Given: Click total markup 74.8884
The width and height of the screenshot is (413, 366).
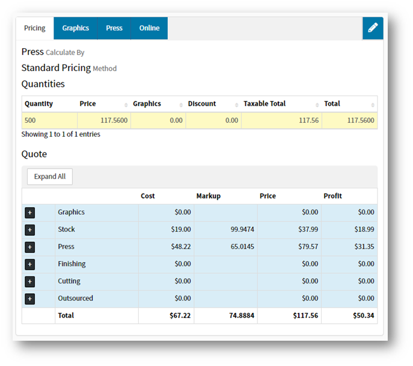Looking at the screenshot, I should [242, 315].
